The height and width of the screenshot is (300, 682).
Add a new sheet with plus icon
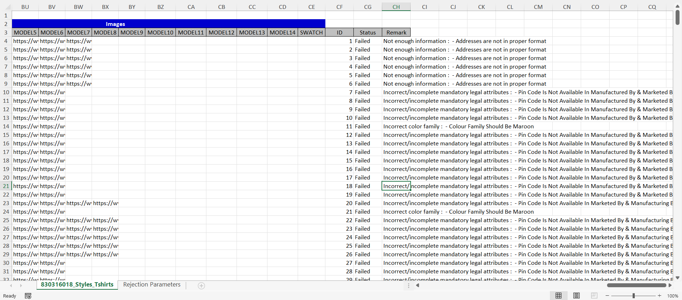pyautogui.click(x=201, y=286)
